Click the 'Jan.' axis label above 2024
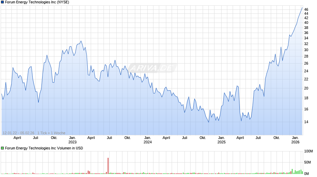This screenshot has height=177, width=317. [148, 138]
